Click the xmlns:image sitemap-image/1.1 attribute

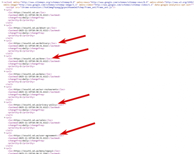[x=41, y=5]
